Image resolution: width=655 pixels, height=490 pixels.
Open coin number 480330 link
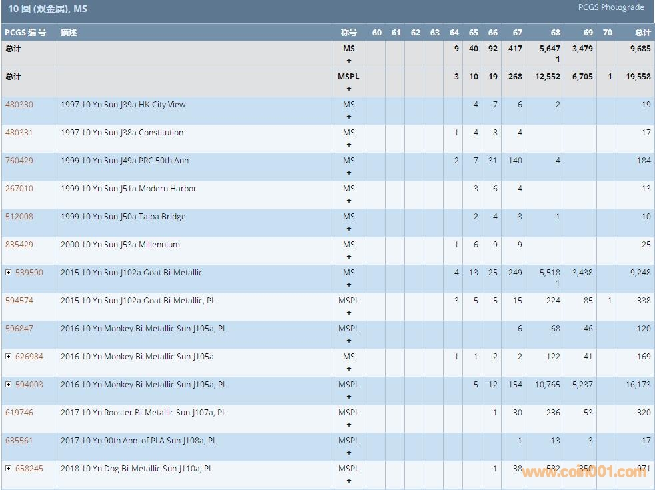19,105
